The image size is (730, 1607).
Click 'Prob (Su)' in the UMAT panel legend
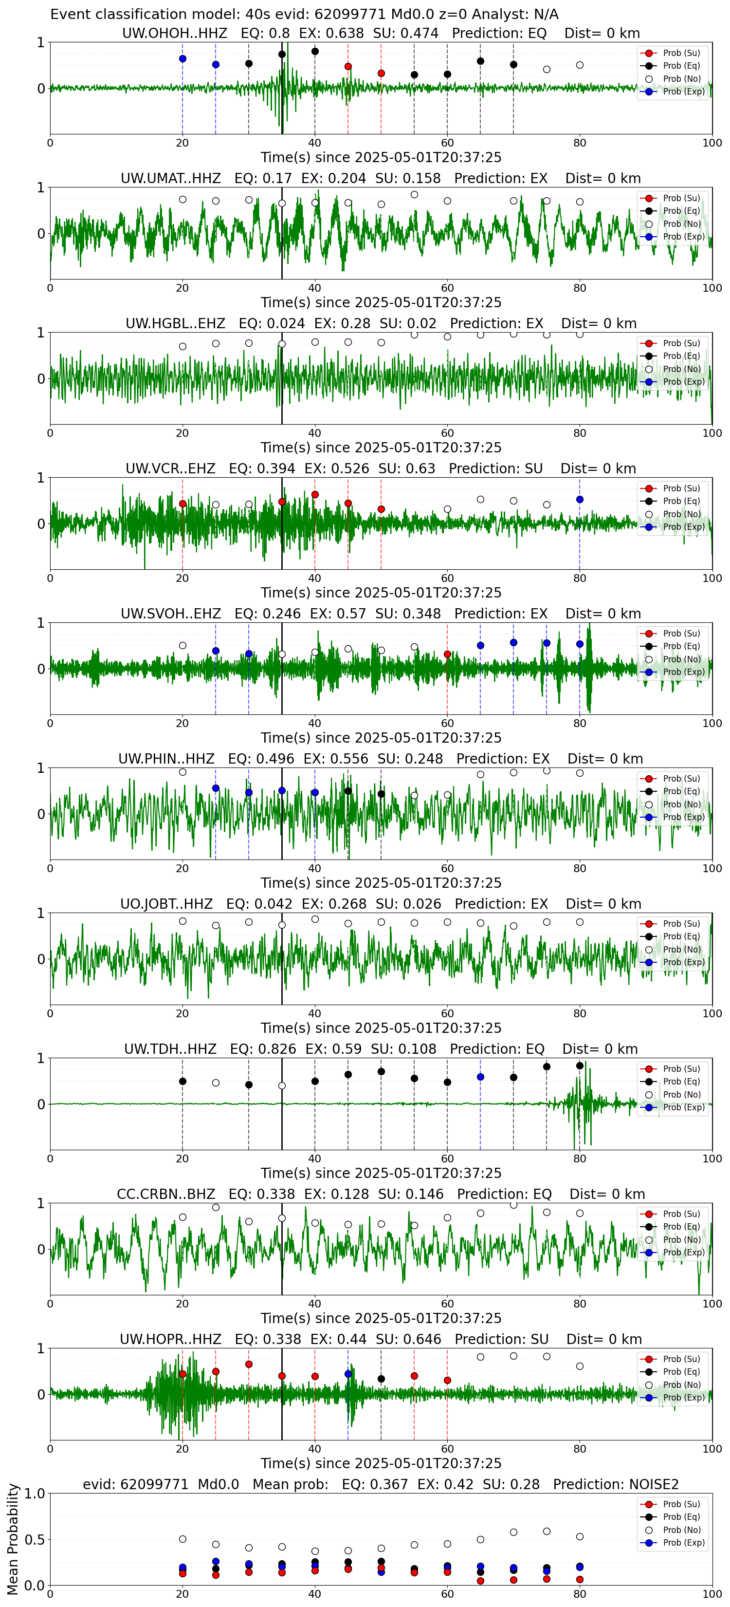click(x=681, y=198)
